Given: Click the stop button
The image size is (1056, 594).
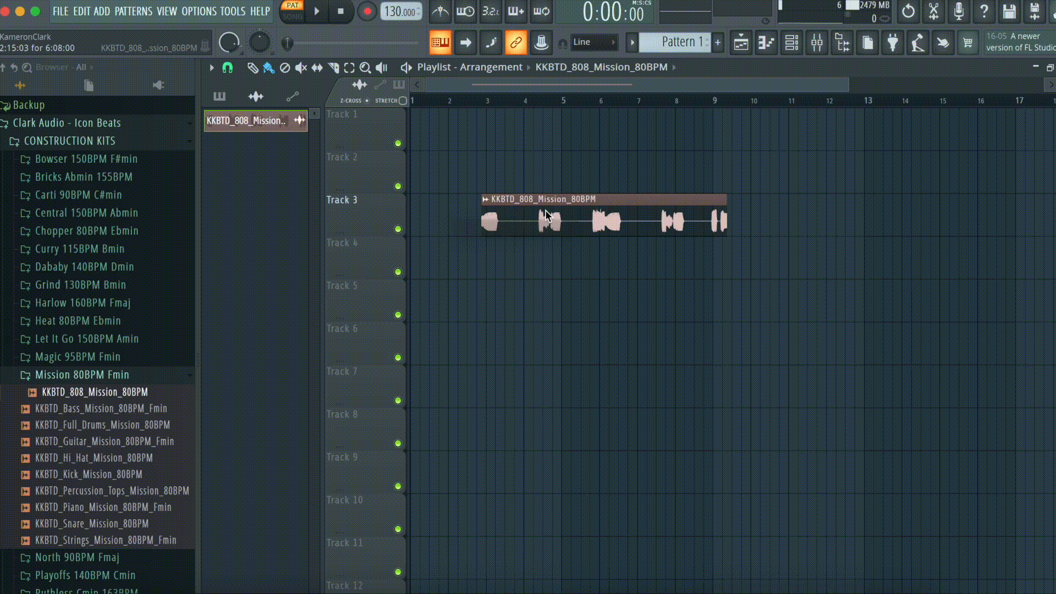Looking at the screenshot, I should point(340,11).
